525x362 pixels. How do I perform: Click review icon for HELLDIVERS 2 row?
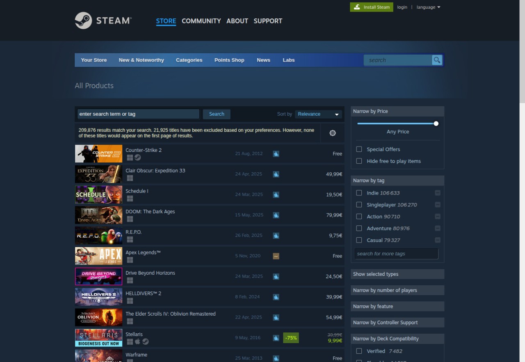click(x=276, y=297)
